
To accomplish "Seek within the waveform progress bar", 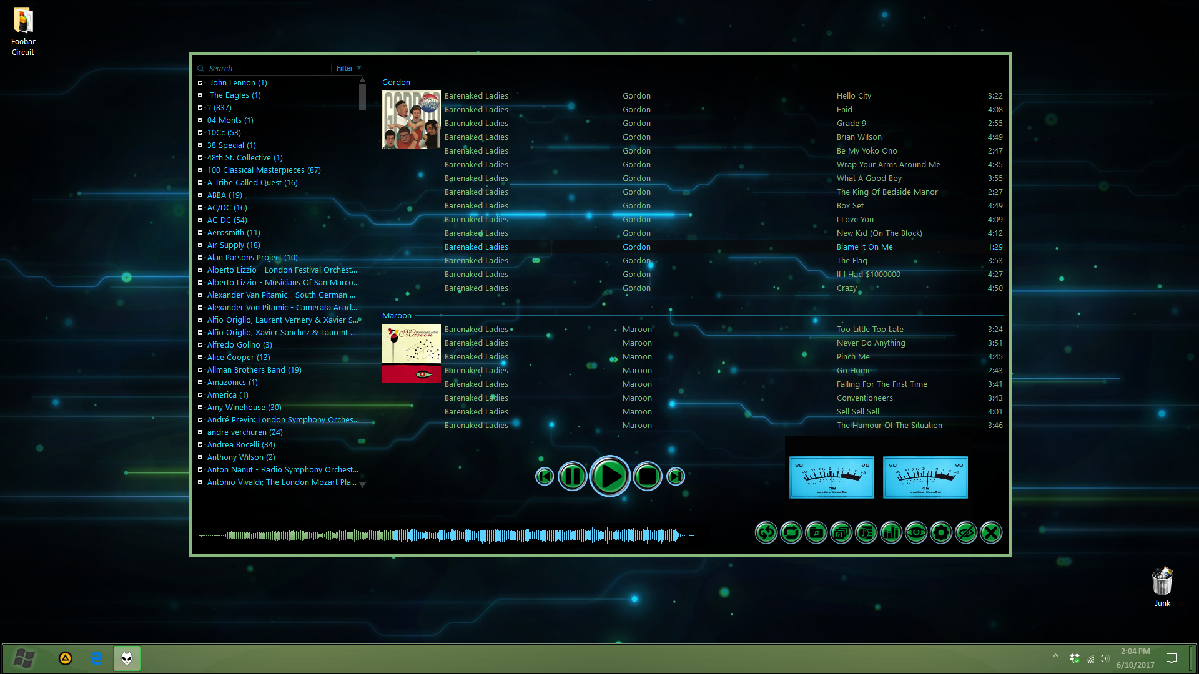I will click(x=447, y=535).
